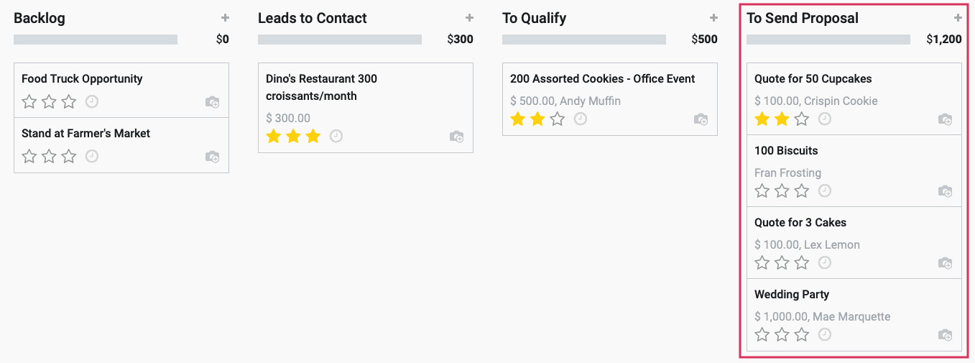Add a new card to Backlog column

(225, 18)
